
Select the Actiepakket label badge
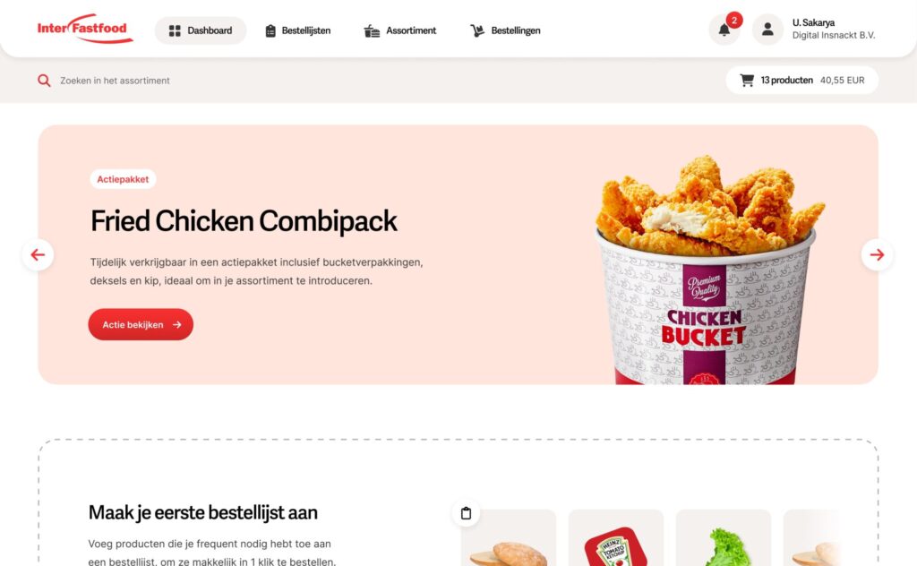pos(123,179)
